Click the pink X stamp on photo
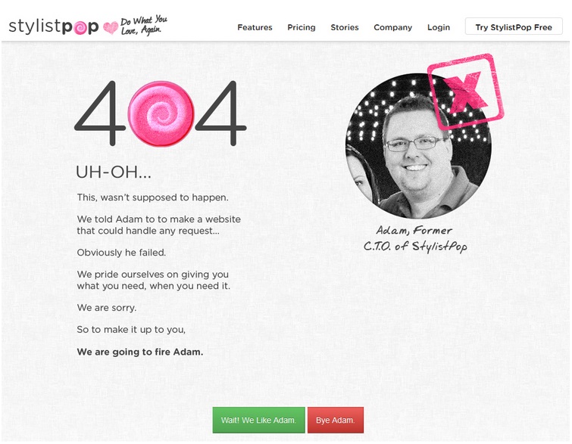This screenshot has width=572, height=444. click(x=465, y=91)
